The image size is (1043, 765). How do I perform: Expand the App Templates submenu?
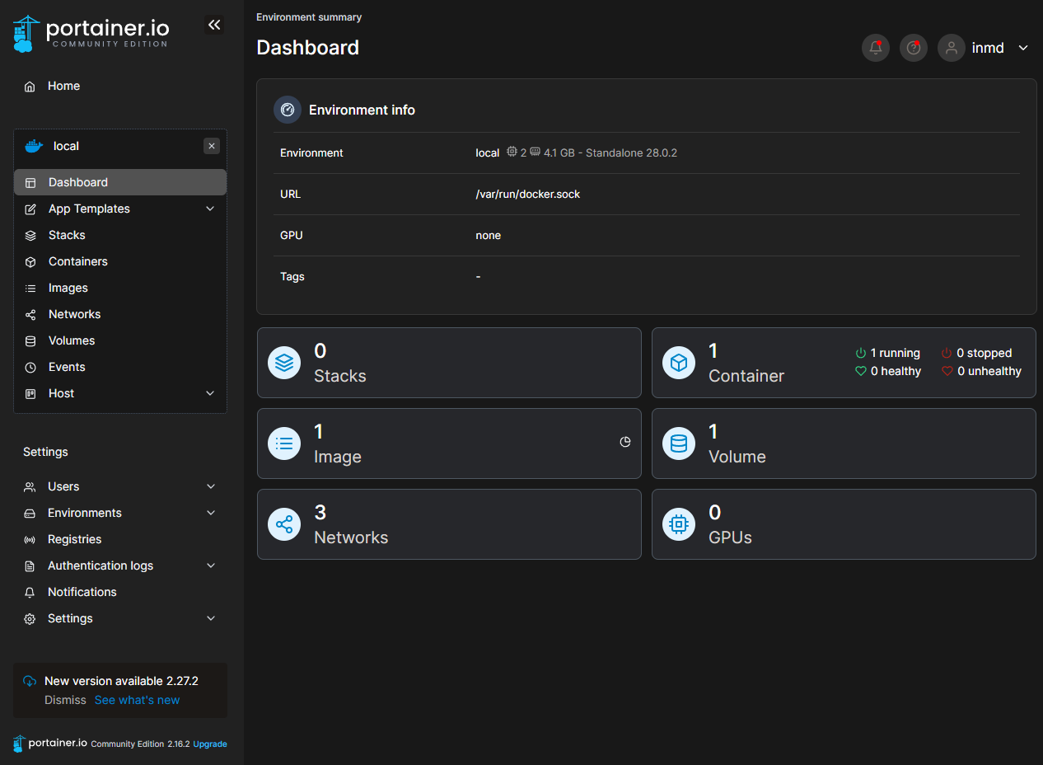coord(210,209)
